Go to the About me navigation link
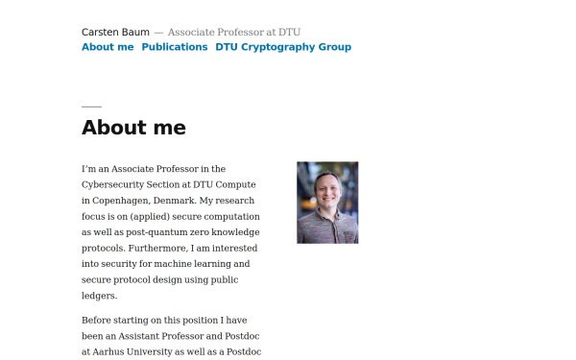The height and width of the screenshot is (360, 576). click(x=108, y=47)
